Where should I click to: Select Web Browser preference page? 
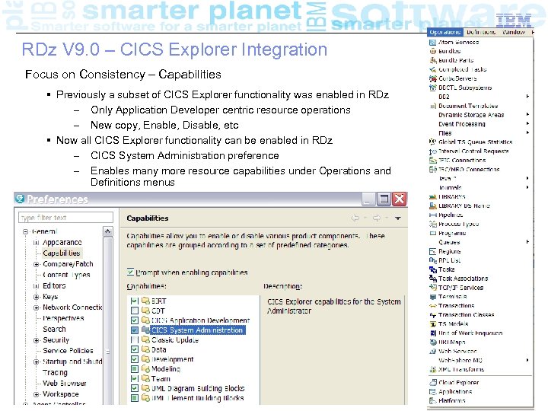tap(64, 383)
